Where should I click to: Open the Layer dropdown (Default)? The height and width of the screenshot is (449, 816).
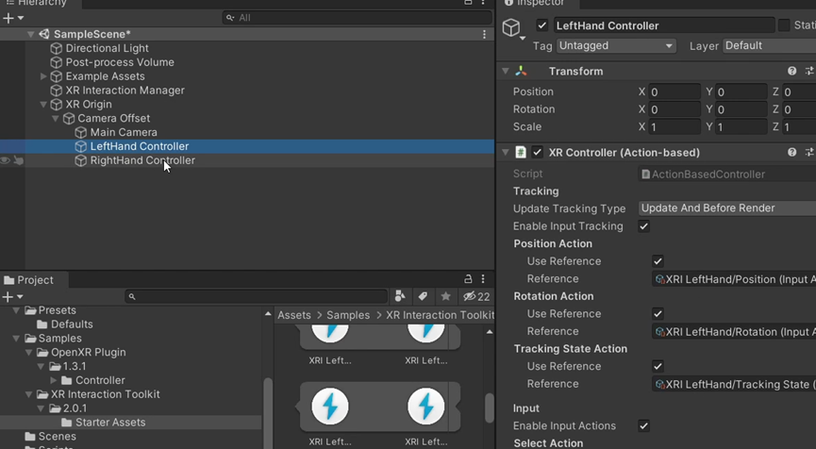coord(769,46)
